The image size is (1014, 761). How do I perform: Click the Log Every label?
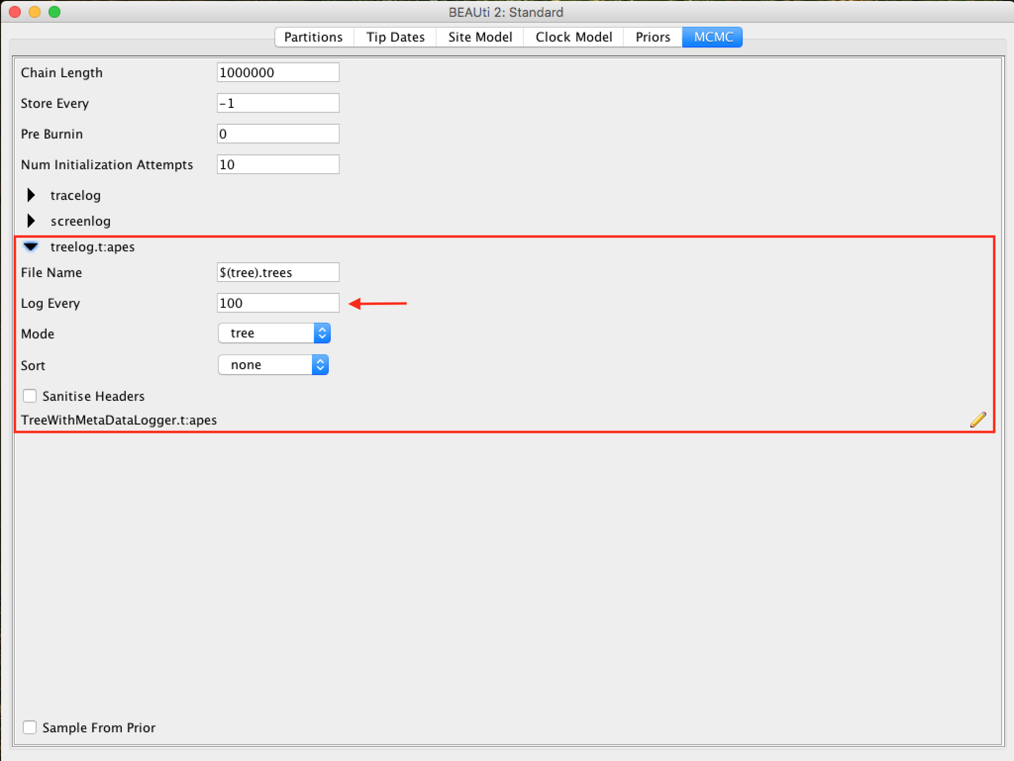coord(51,303)
